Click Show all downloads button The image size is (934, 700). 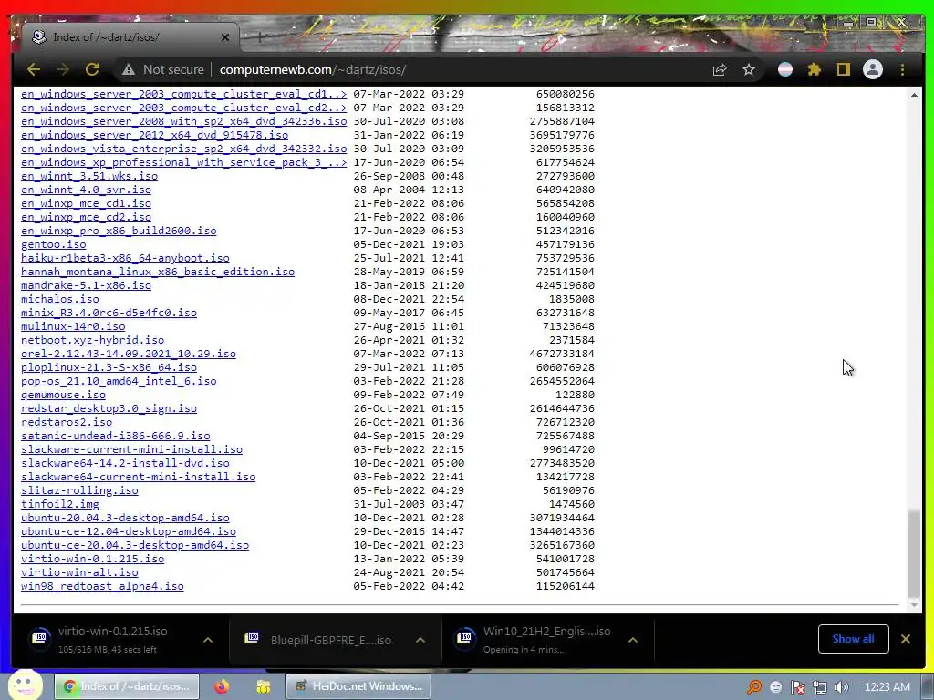click(x=853, y=639)
